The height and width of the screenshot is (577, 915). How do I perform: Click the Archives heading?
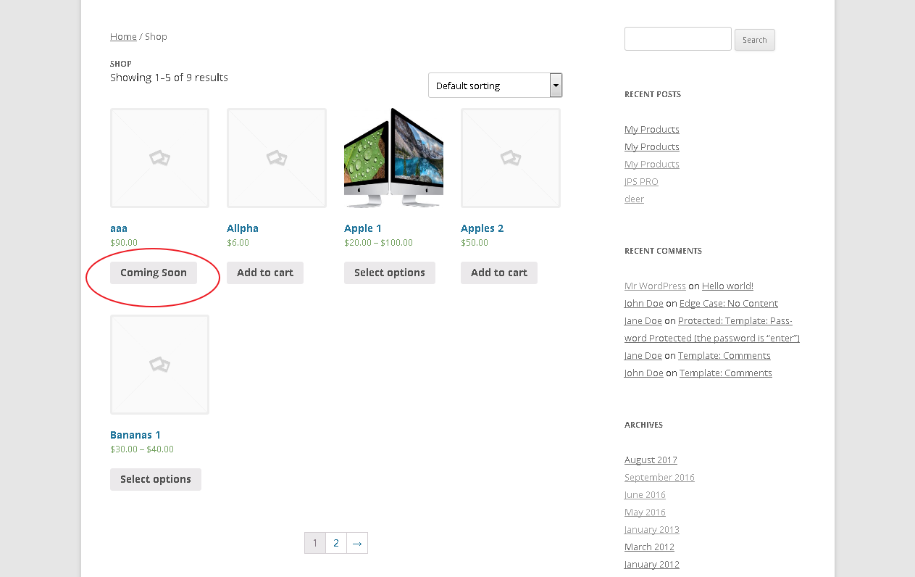[643, 425]
